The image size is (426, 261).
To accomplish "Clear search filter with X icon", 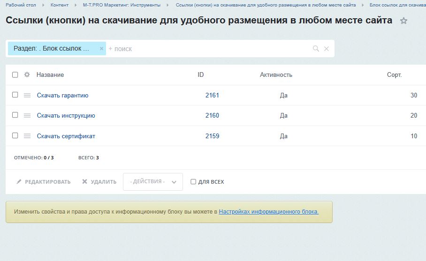I will click(327, 49).
